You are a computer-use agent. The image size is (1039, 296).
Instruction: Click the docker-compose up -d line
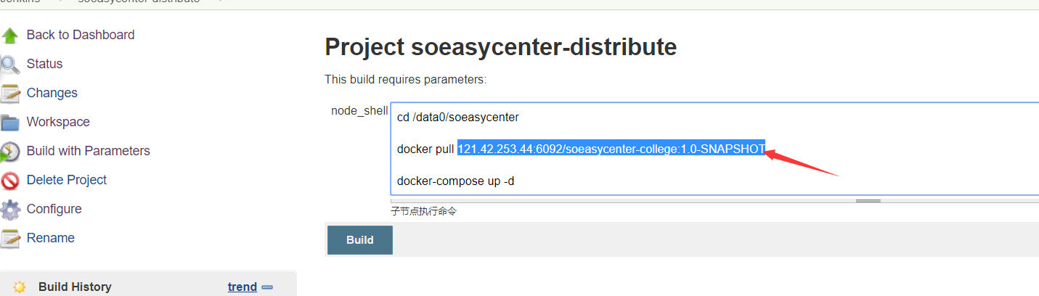pyautogui.click(x=455, y=181)
